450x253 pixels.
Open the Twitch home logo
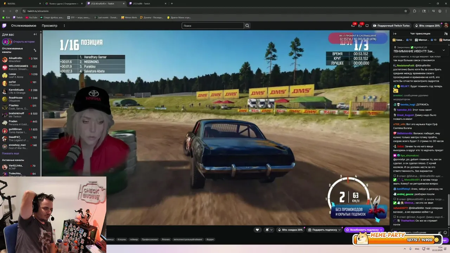coord(4,26)
